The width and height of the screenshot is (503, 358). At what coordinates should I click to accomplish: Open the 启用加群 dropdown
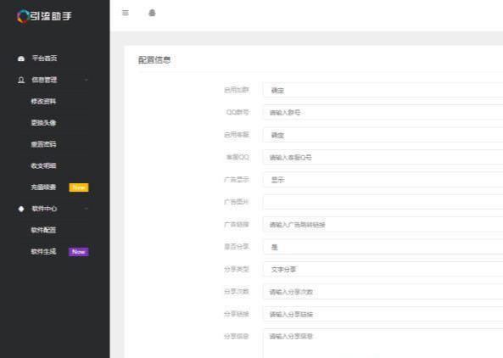point(383,90)
